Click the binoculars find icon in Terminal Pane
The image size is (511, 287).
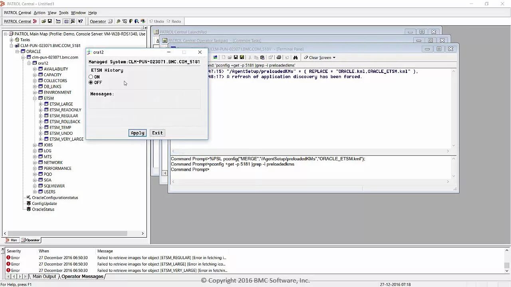click(x=295, y=57)
